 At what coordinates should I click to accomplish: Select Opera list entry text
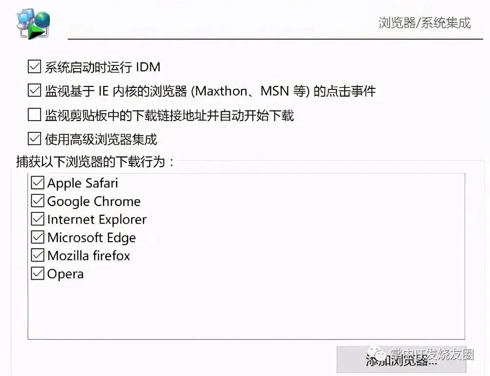click(x=66, y=274)
